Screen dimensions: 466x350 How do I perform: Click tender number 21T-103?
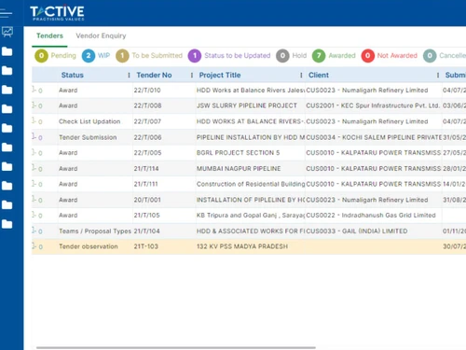(146, 246)
